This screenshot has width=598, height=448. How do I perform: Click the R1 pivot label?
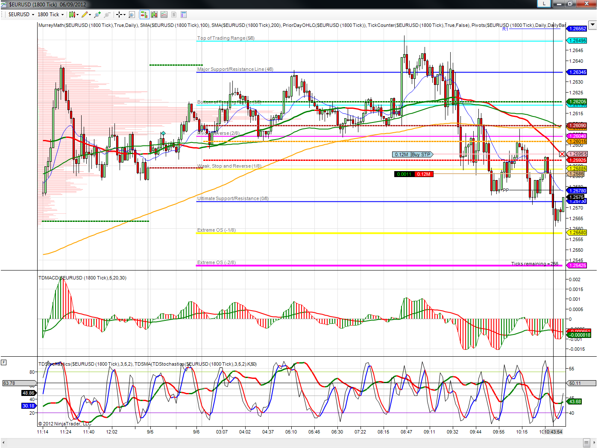(x=505, y=29)
